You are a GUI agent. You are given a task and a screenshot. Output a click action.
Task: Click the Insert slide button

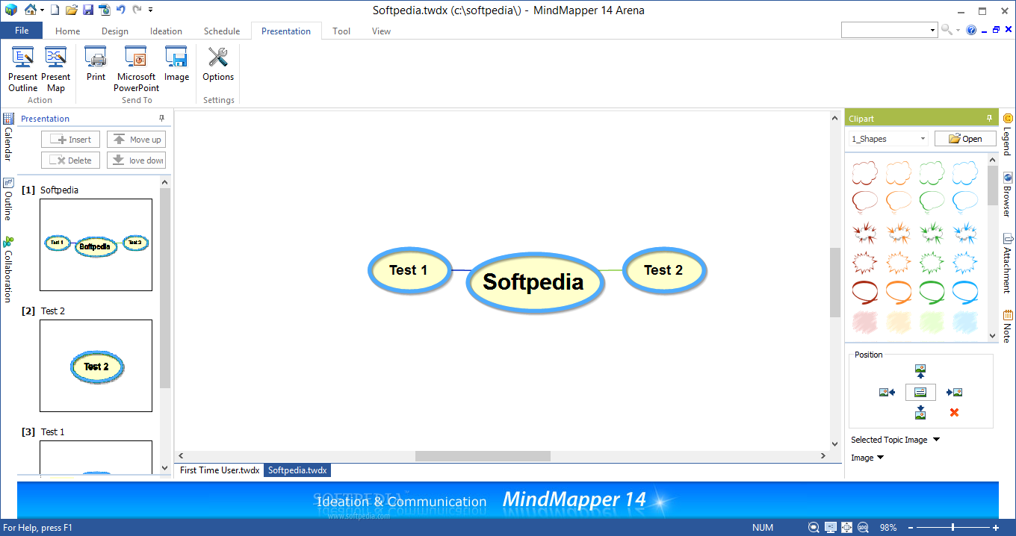click(70, 140)
